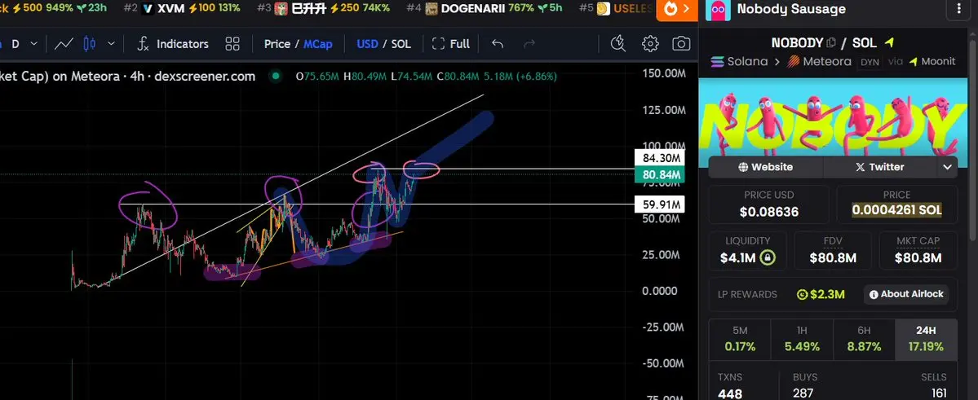Click the Moonit arrow icon beside SOL

(x=889, y=42)
